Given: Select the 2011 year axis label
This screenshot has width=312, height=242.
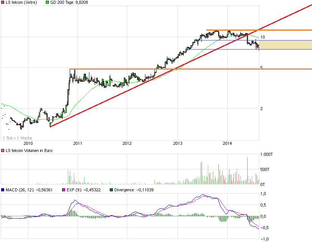Looking at the screenshot, I should (78, 144).
